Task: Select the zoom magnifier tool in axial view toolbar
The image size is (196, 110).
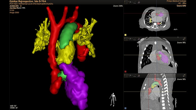Action: pyautogui.click(x=130, y=2)
